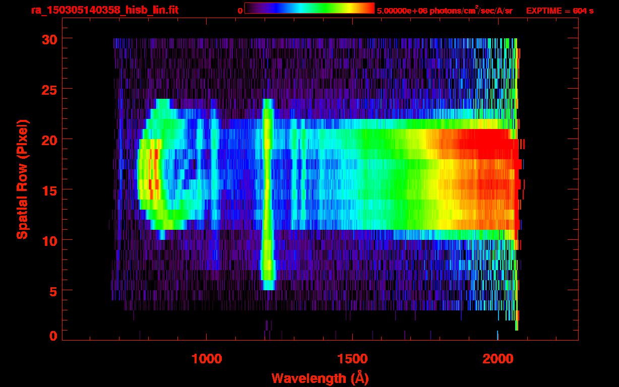This screenshot has height=387, width=619.
Task: Click the y-axis tick label 5
Action: click(53, 291)
